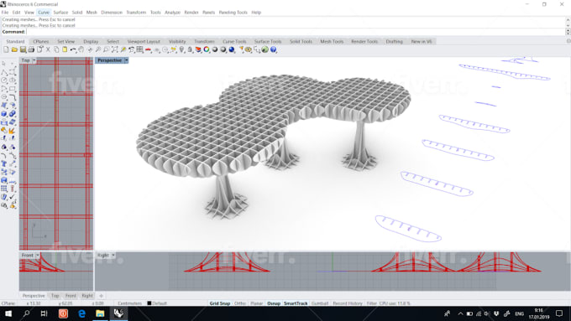The width and height of the screenshot is (571, 321).
Task: Select the Perspective viewport tab at bottom
Action: [x=34, y=296]
